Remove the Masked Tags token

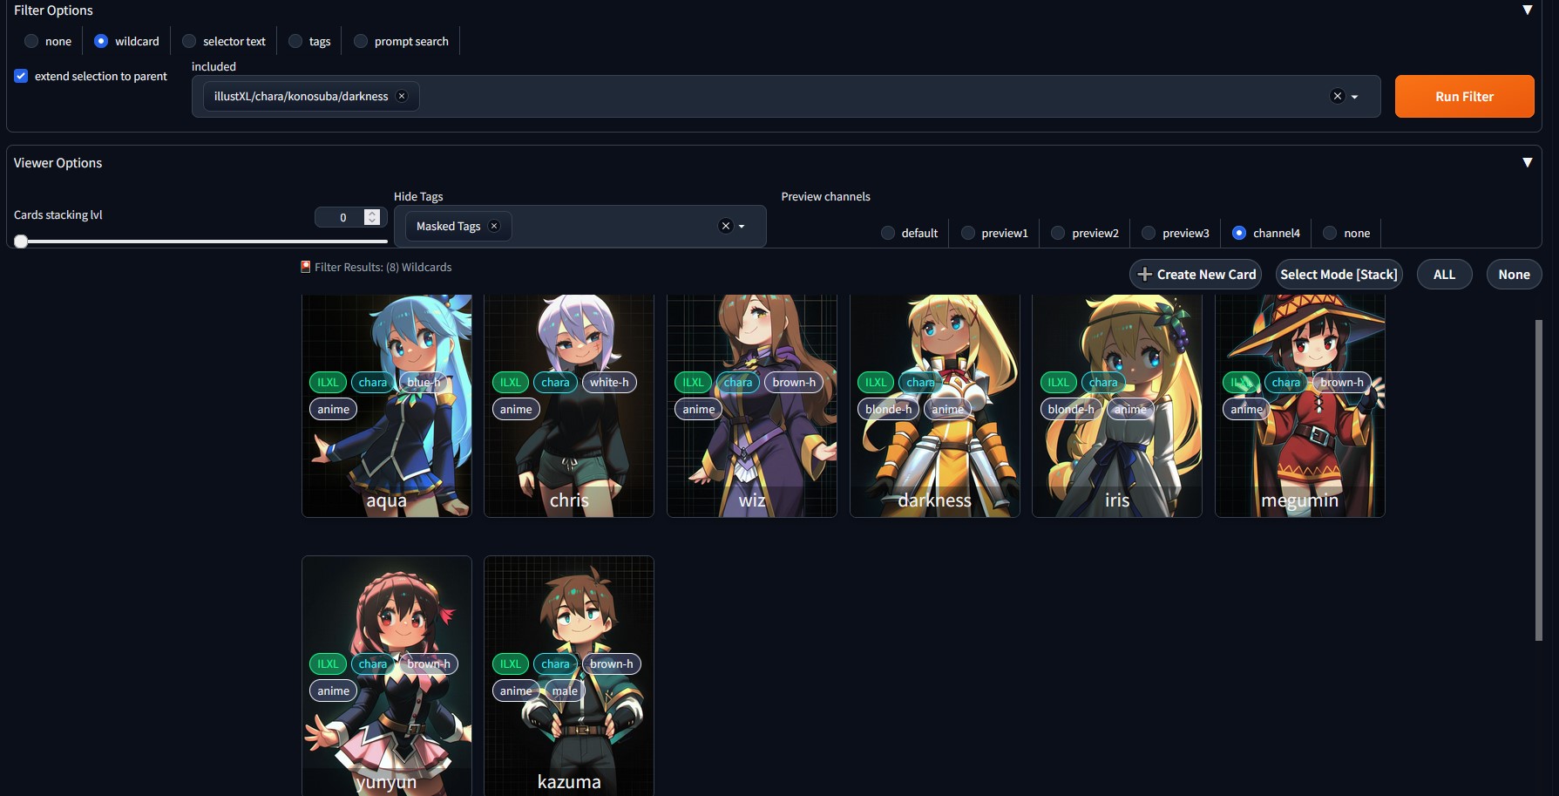click(494, 226)
